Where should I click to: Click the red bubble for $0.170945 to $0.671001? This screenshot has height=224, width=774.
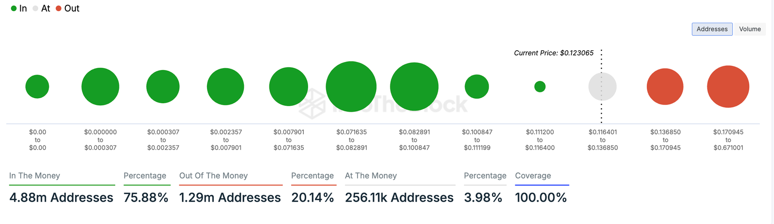[728, 87]
